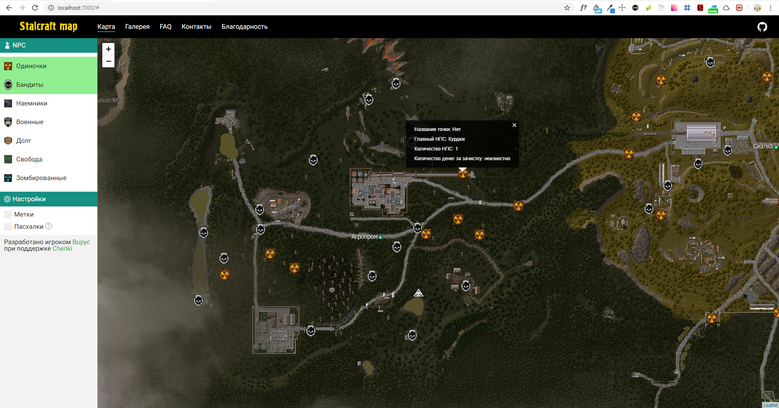779x408 pixels.
Task: Zoom in the map with plus button
Action: 108,49
